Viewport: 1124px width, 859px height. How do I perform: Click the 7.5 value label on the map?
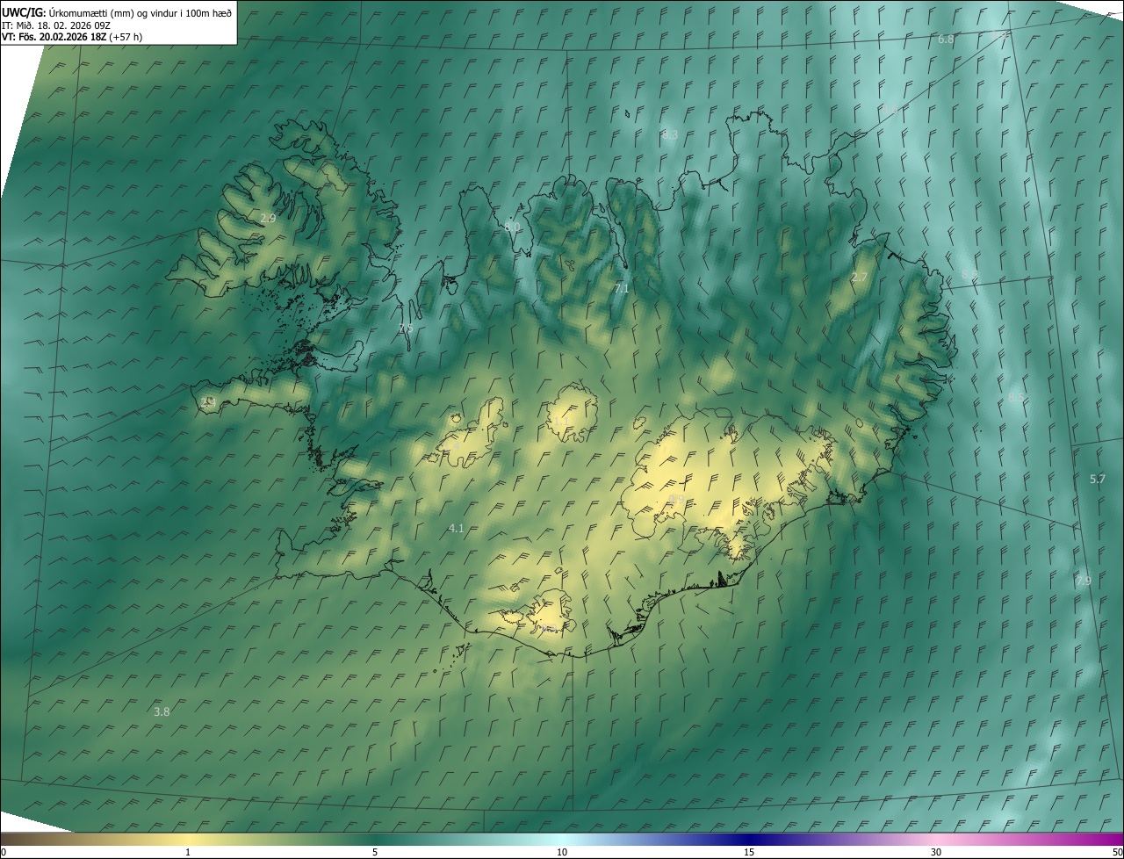[406, 328]
